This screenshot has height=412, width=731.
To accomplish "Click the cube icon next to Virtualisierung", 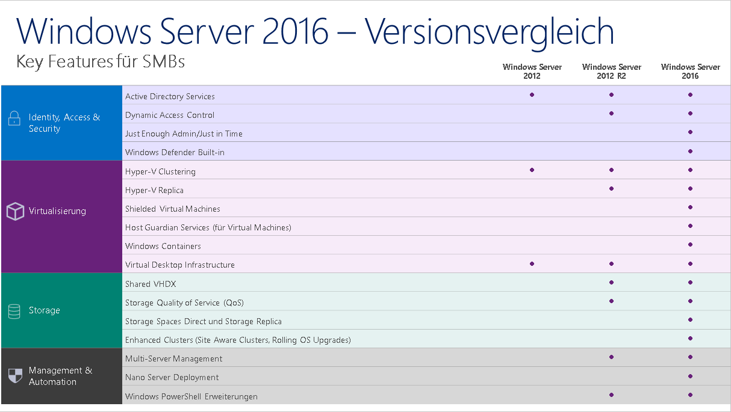I will 14,211.
